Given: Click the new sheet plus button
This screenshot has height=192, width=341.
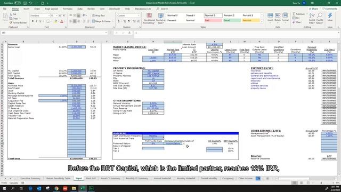Looking at the screenshot, I should tap(267, 178).
